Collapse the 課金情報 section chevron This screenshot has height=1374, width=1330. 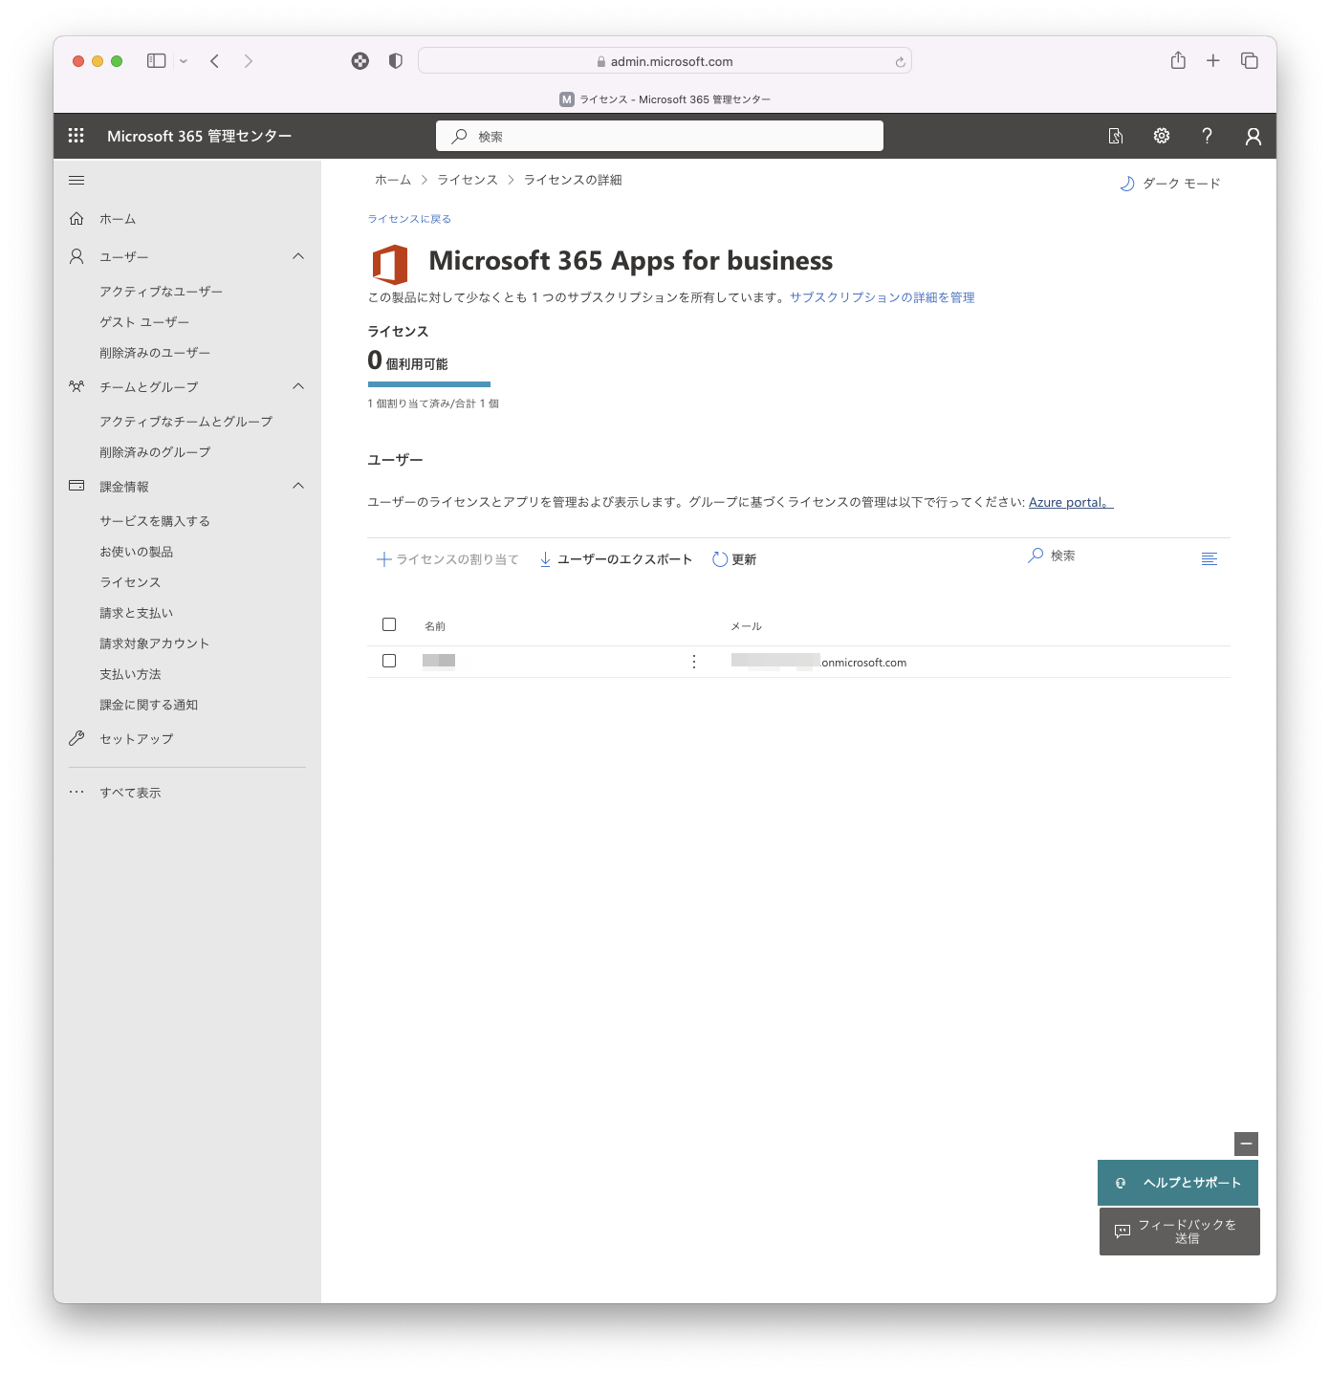[x=298, y=486]
